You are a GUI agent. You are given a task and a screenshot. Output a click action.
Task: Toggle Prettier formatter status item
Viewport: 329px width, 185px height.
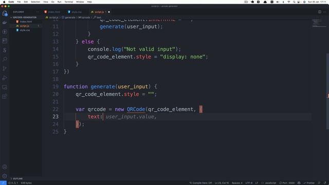click(x=309, y=183)
